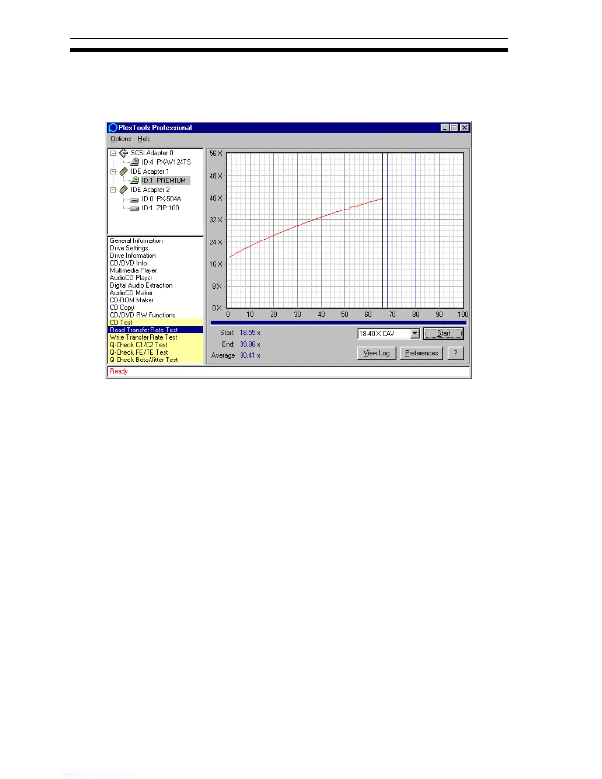
Task: Click the PX-504A drive icon
Action: [134, 199]
